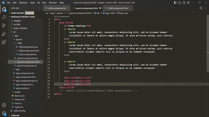Open the Run and Debug view
The image size is (209, 117).
pos(4,34)
